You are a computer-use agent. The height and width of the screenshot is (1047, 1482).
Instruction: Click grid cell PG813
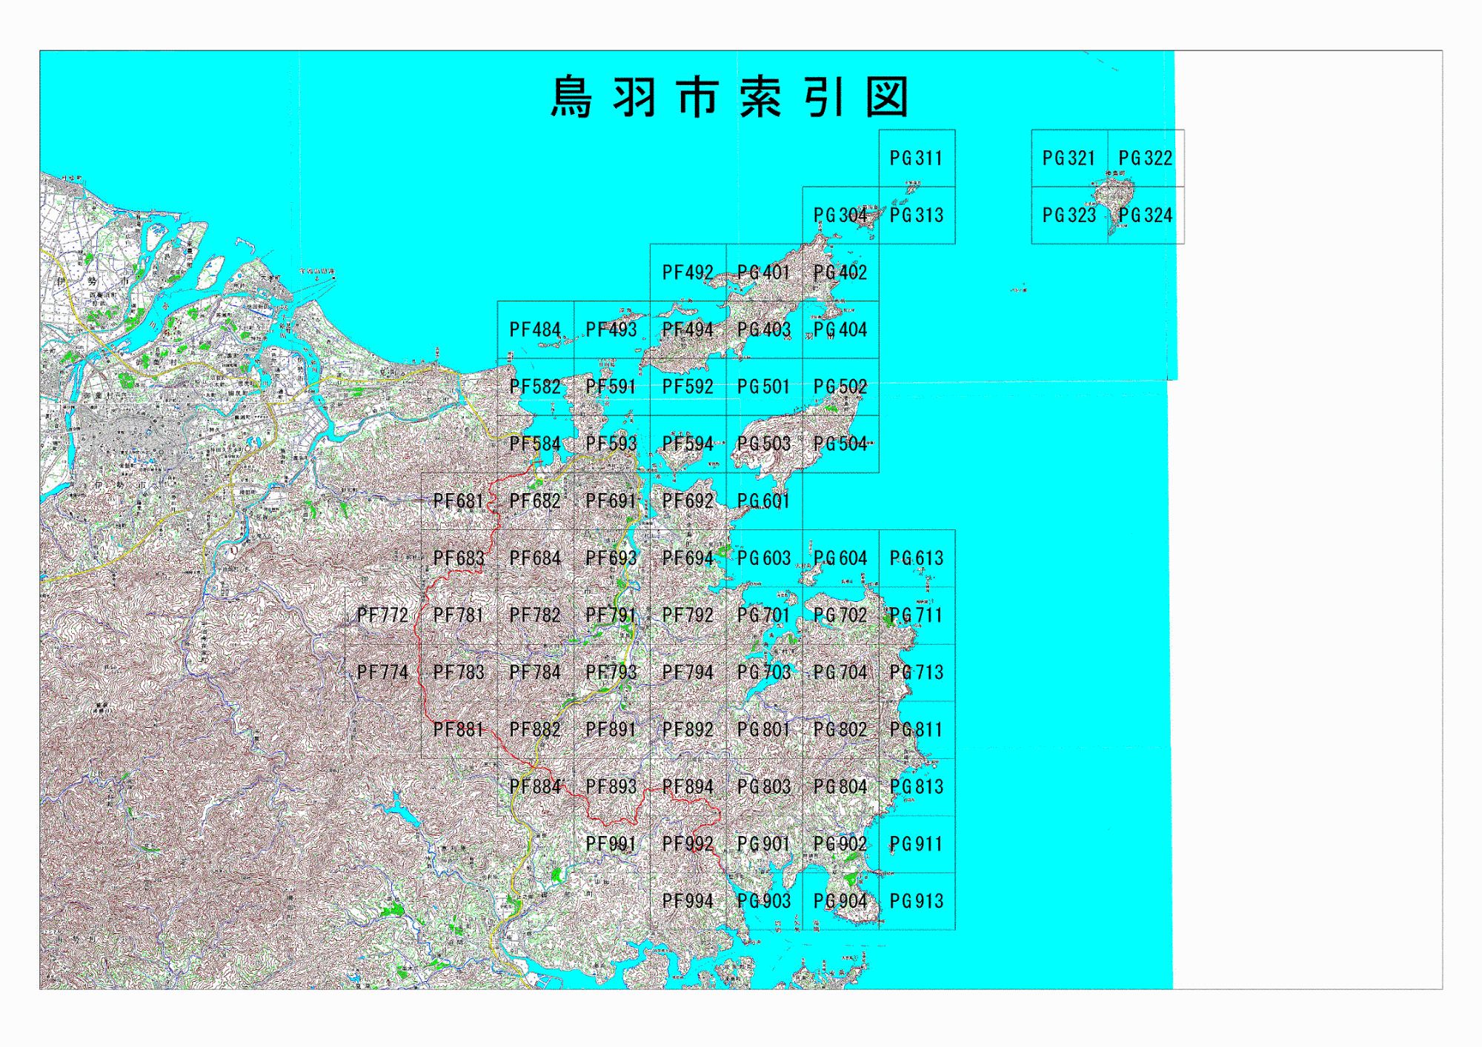917,786
